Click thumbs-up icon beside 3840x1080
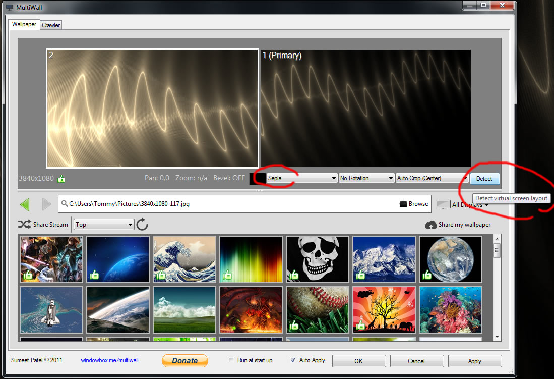The width and height of the screenshot is (554, 379). [61, 179]
